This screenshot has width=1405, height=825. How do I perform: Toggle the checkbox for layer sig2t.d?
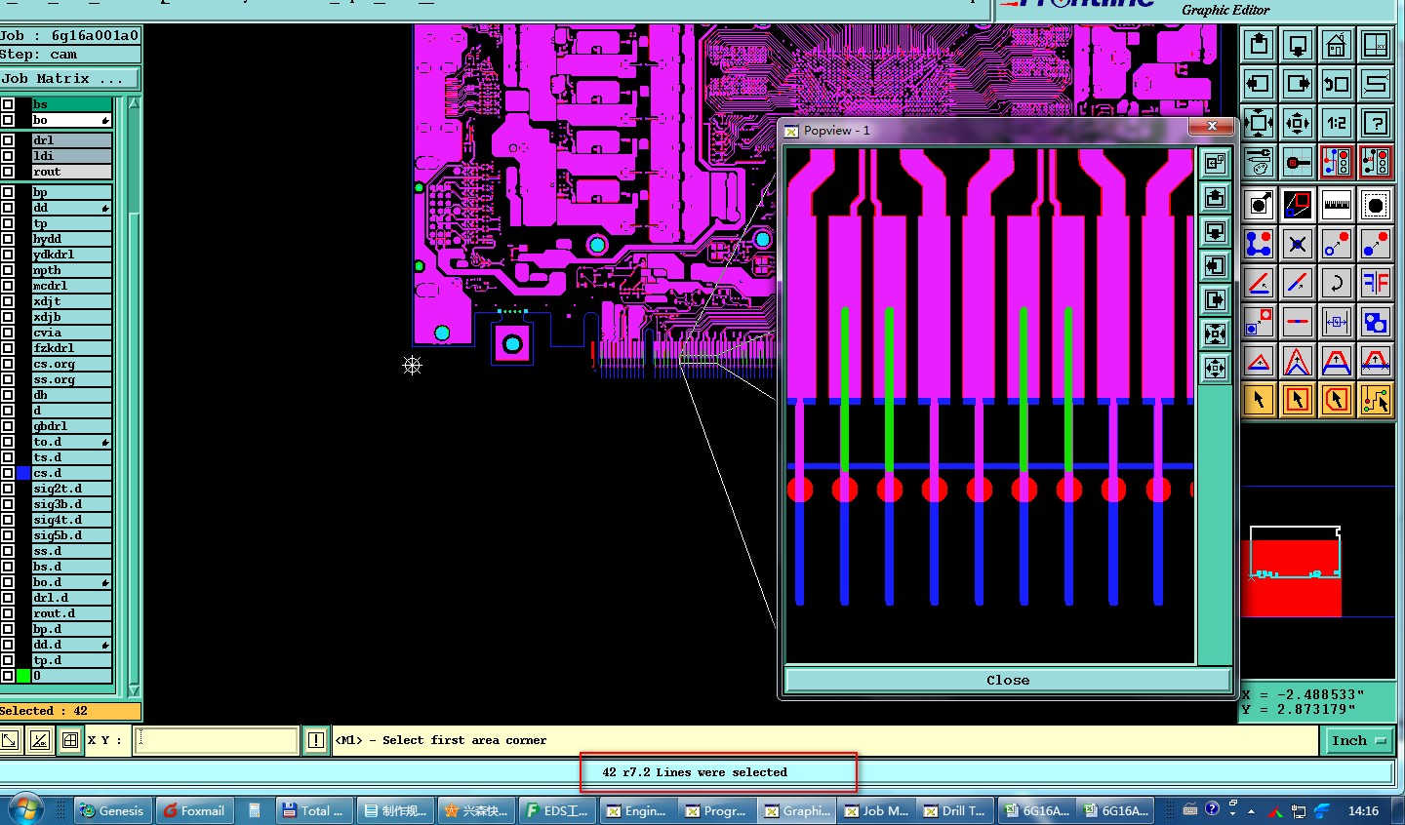[x=8, y=489]
